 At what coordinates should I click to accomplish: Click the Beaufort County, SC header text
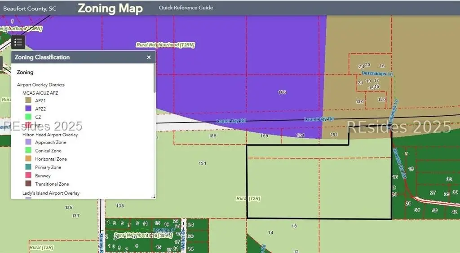30,8
